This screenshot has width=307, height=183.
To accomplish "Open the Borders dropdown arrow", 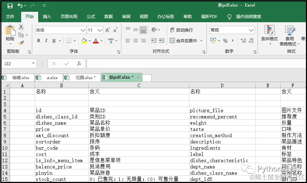I will (75, 41).
